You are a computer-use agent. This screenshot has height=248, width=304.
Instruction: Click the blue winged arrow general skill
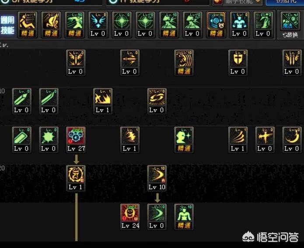click(x=98, y=25)
